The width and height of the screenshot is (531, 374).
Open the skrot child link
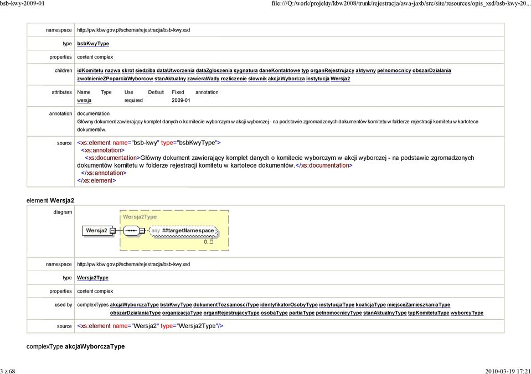[x=128, y=70]
